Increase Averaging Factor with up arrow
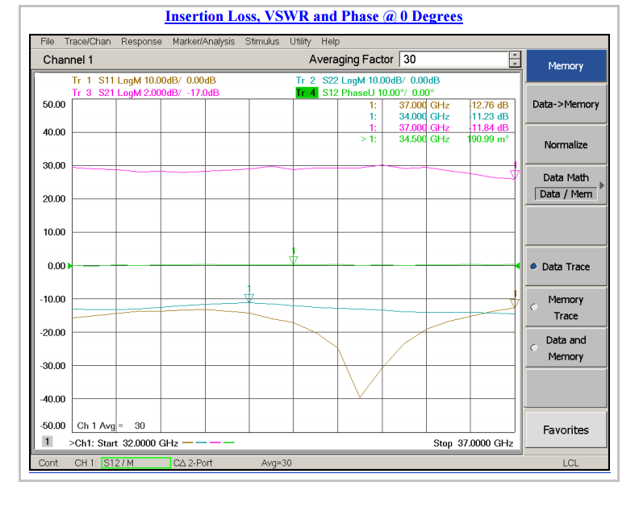 (x=515, y=55)
